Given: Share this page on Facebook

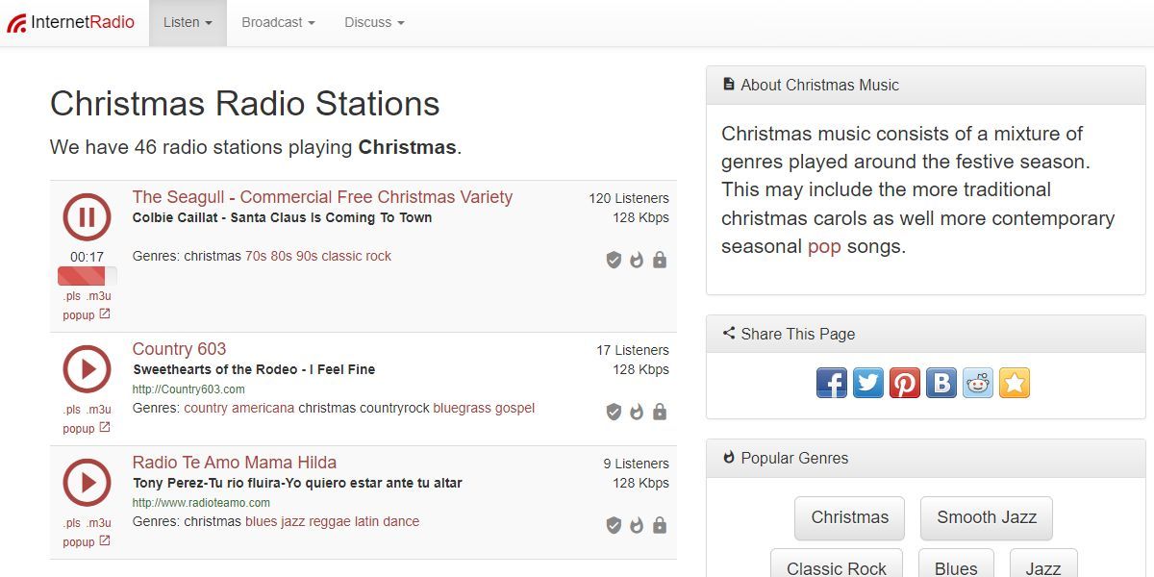Looking at the screenshot, I should click(832, 383).
